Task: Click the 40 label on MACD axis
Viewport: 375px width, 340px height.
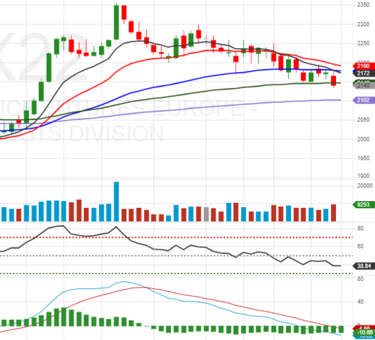Action: (360, 302)
